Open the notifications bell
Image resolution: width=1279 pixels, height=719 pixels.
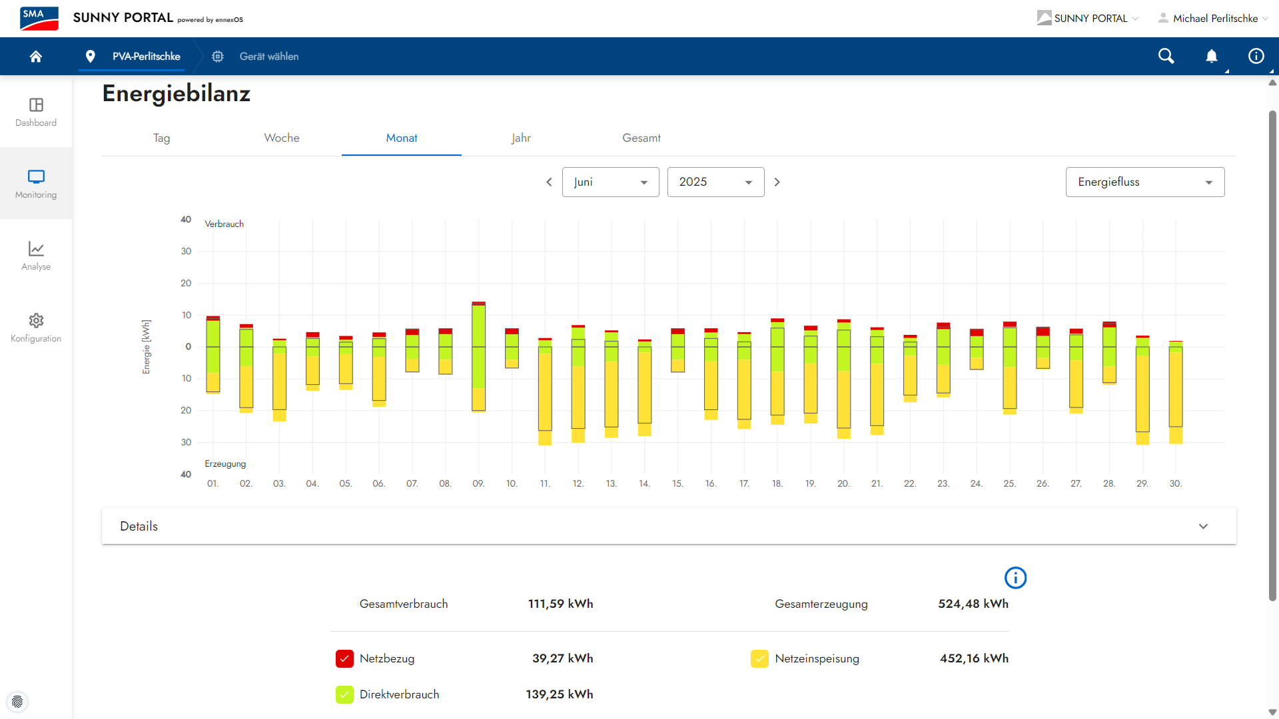pos(1211,57)
